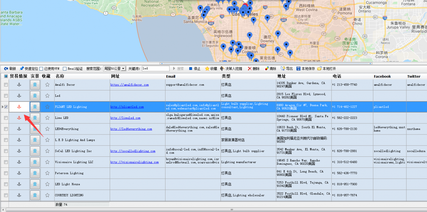Click the 收藏 favorites toolbar button
This screenshot has height=212, width=427.
coord(211,69)
